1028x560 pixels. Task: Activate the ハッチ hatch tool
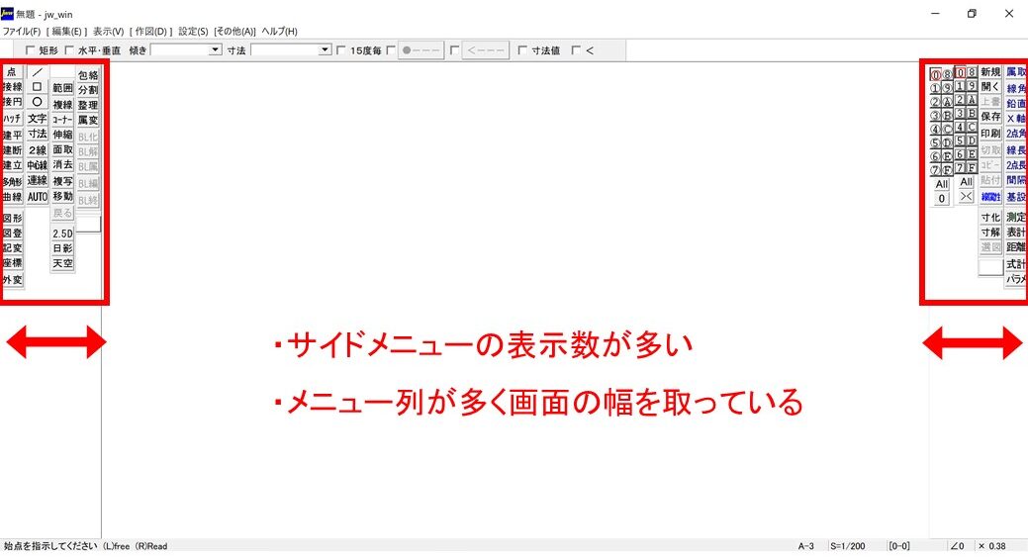tap(12, 119)
